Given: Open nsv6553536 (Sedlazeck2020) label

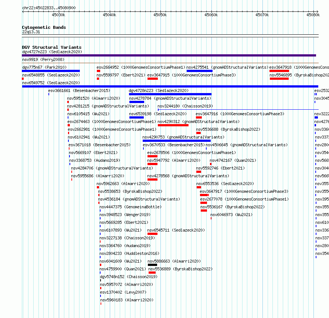Looking at the screenshot, I should point(225,184).
